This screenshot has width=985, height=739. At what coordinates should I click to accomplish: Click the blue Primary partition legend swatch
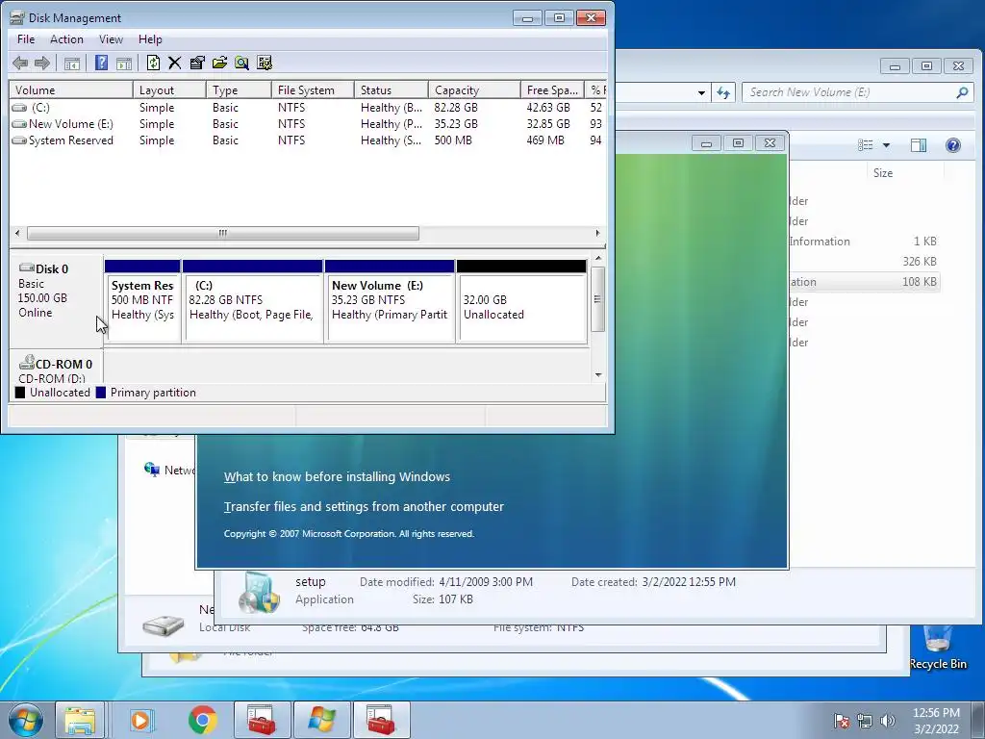pos(100,393)
